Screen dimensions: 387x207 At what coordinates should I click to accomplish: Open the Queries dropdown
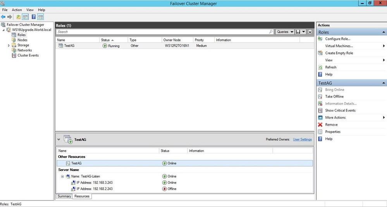click(285, 32)
